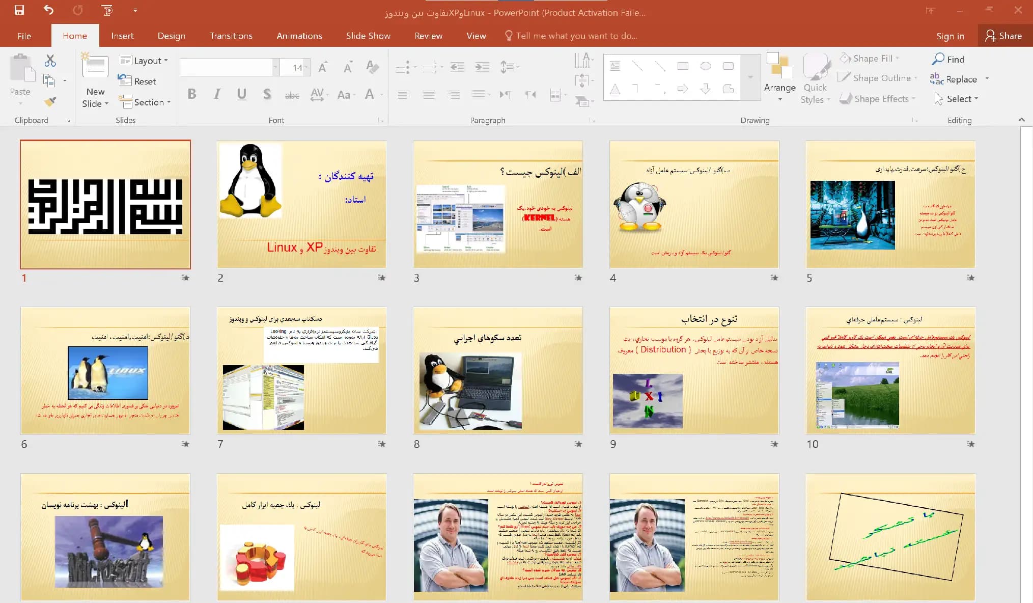Click the Clear All Formatting icon
Screen dimensions: 1033x603
coord(372,67)
